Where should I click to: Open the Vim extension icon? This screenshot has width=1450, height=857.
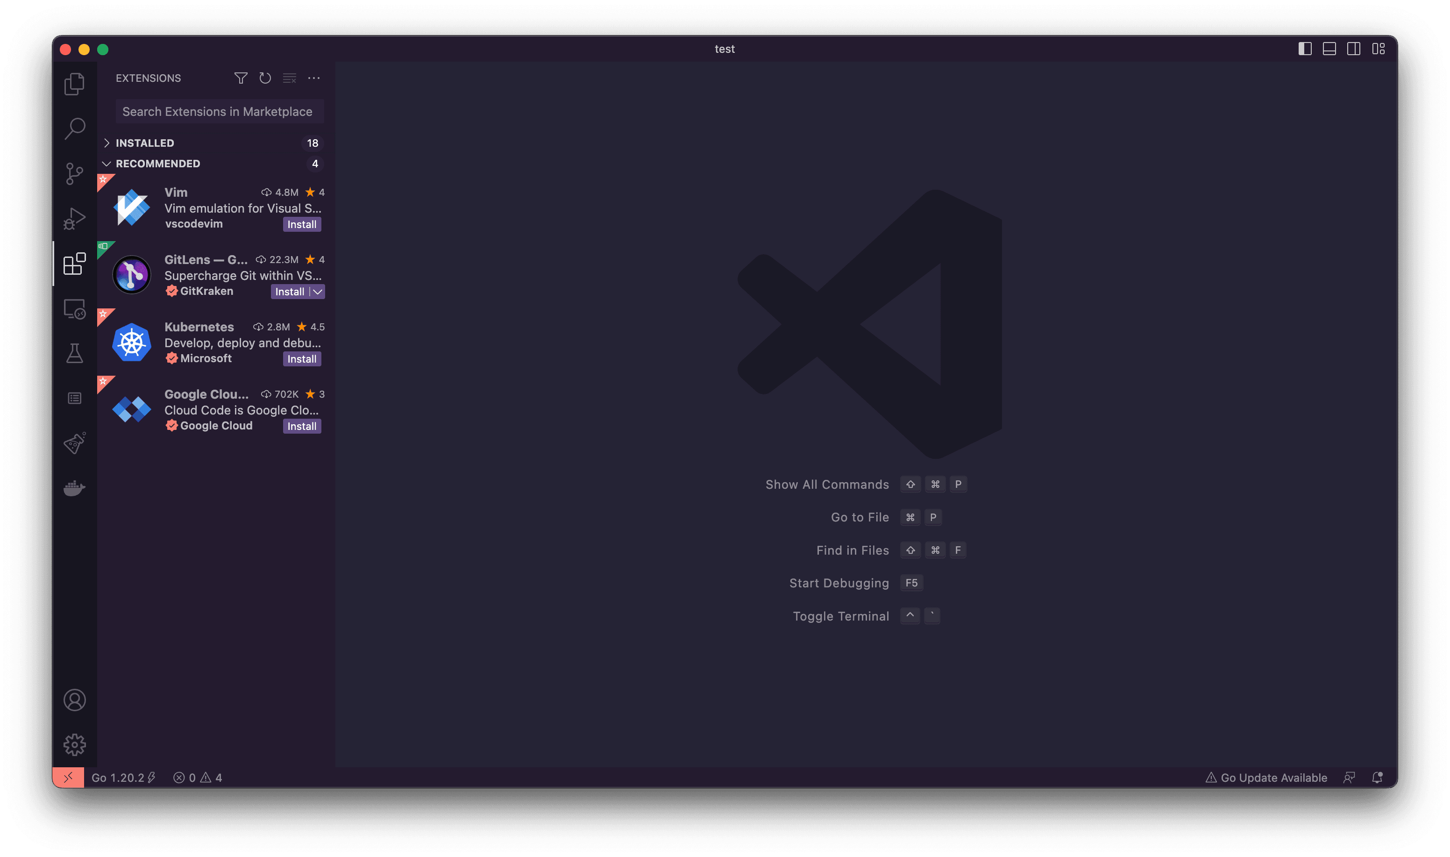(x=132, y=207)
